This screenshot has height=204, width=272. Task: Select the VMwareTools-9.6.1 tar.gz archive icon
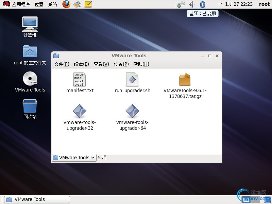tap(185, 79)
